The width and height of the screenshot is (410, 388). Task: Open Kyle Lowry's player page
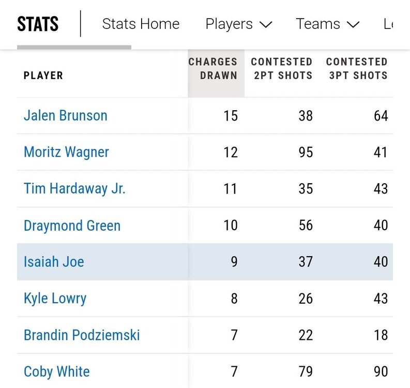[x=55, y=299]
